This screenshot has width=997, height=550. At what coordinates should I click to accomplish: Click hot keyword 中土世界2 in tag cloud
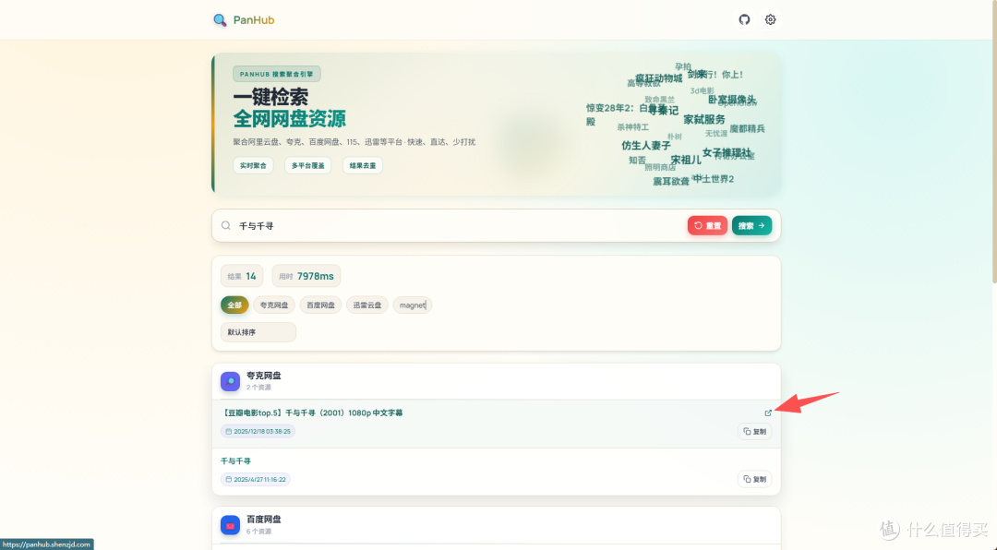point(714,179)
